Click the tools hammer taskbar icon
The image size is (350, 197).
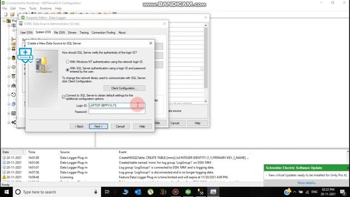[x=201, y=192]
